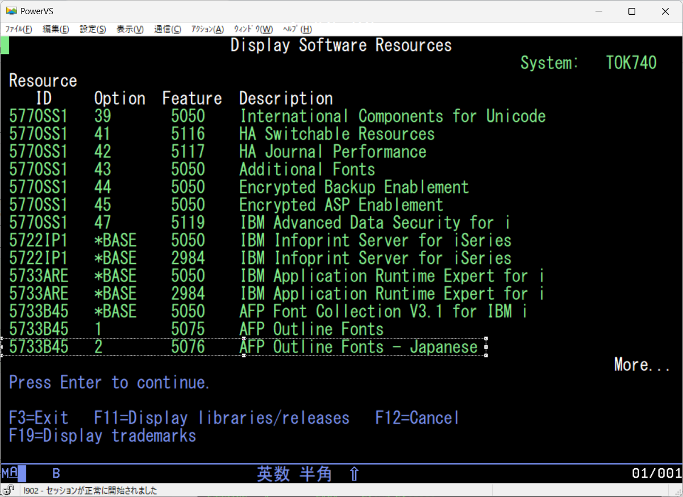The image size is (683, 497).
Task: Click the I902 session started status message
Action: pyautogui.click(x=90, y=491)
